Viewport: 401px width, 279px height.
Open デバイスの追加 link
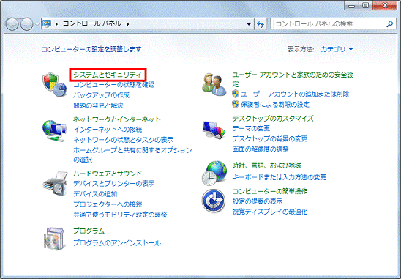(95, 194)
